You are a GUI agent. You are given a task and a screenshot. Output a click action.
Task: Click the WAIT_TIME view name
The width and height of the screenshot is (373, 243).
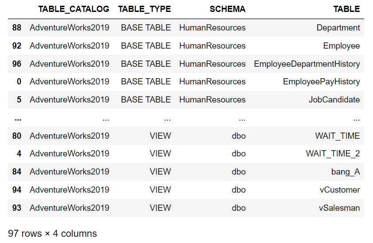tap(337, 136)
